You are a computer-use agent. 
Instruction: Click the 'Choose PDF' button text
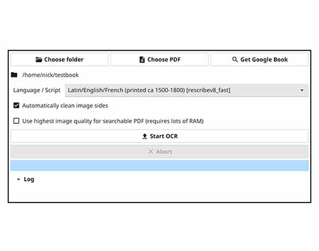coord(164,59)
